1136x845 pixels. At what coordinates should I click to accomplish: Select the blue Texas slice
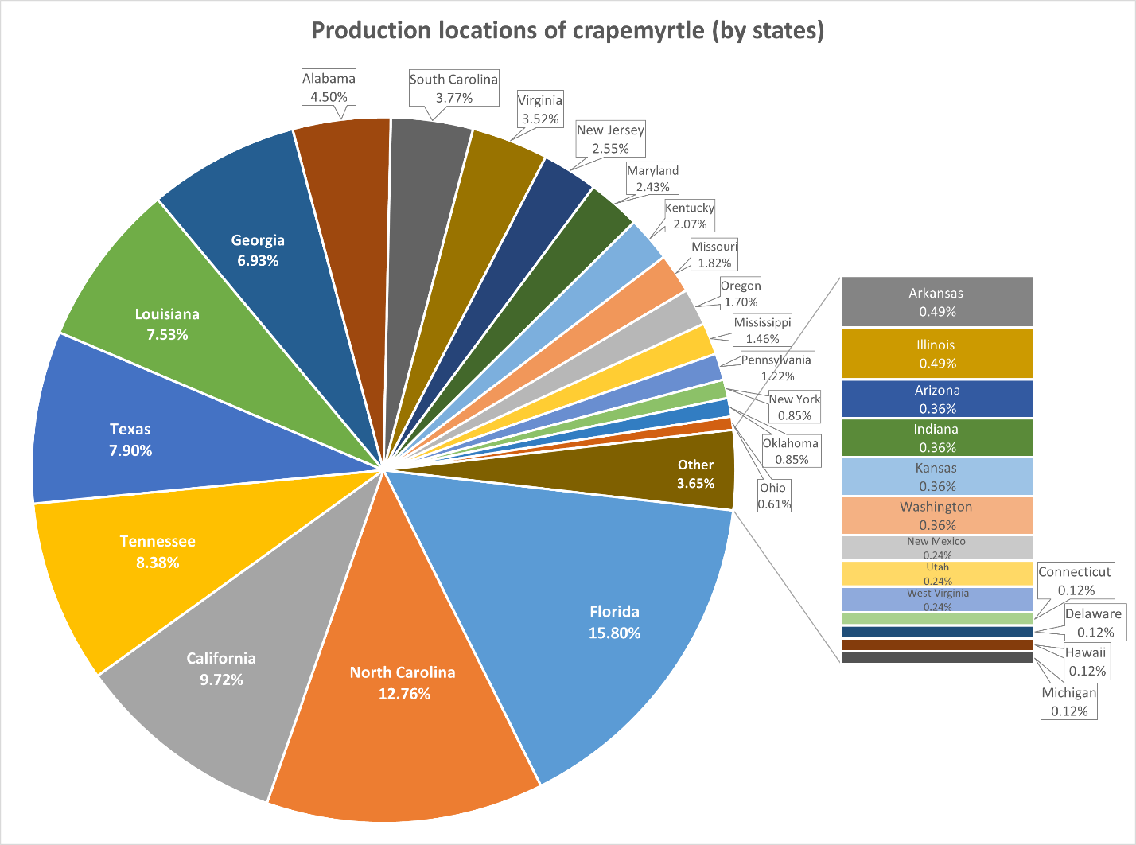[130, 439]
